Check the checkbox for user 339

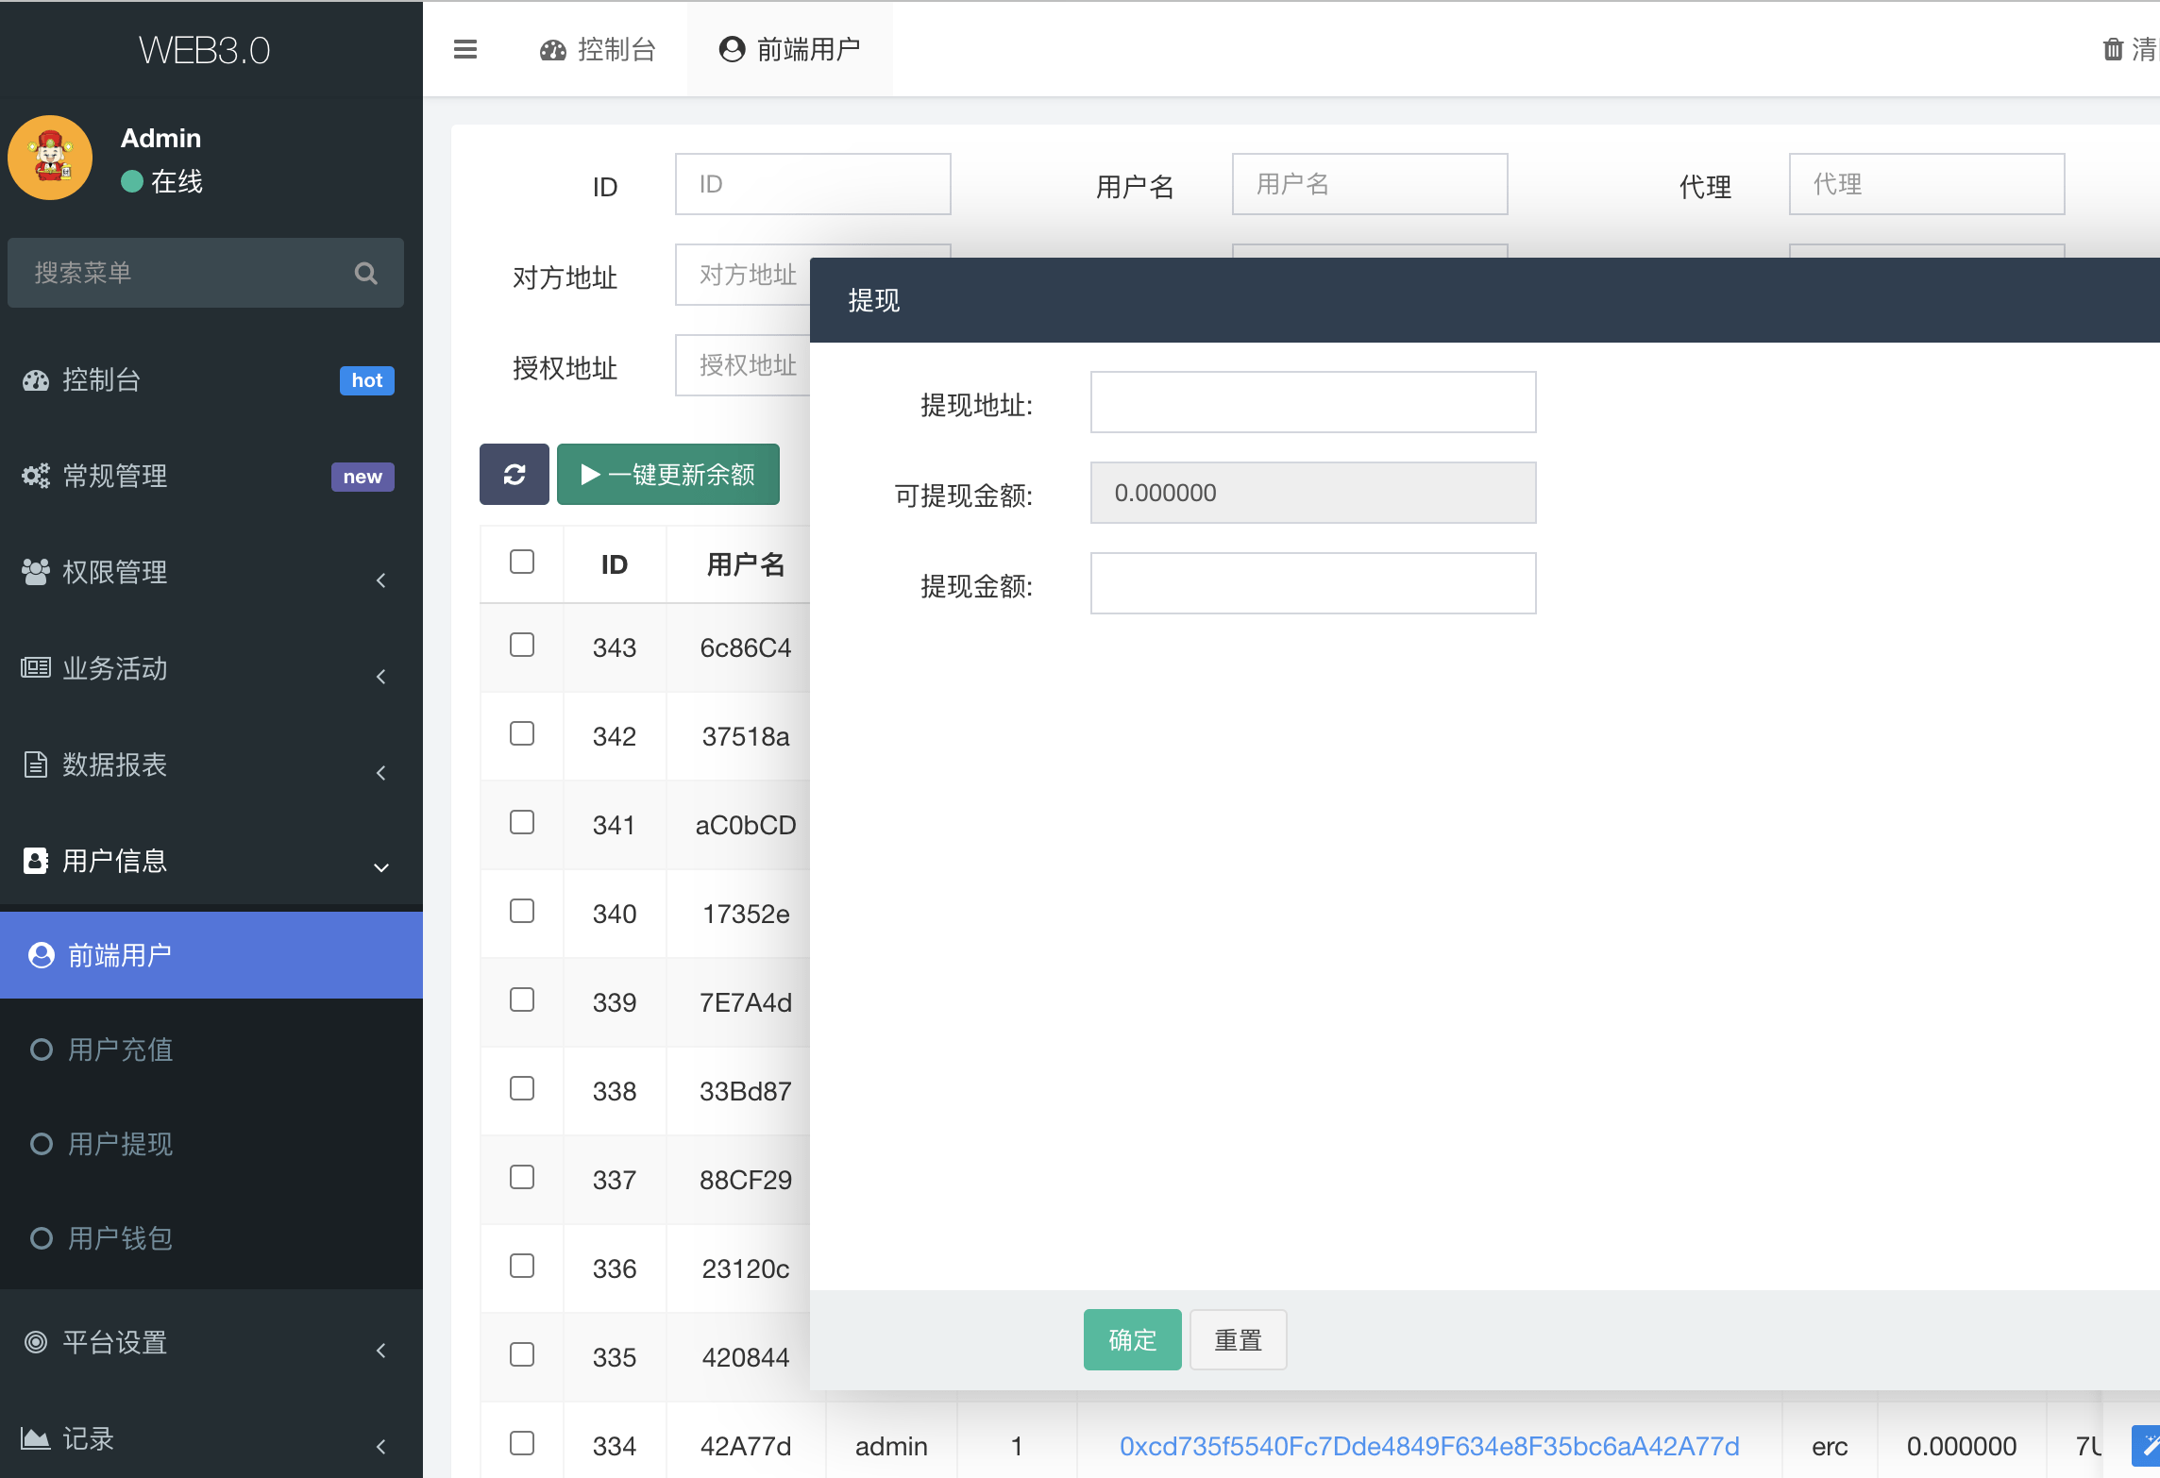click(x=522, y=1000)
